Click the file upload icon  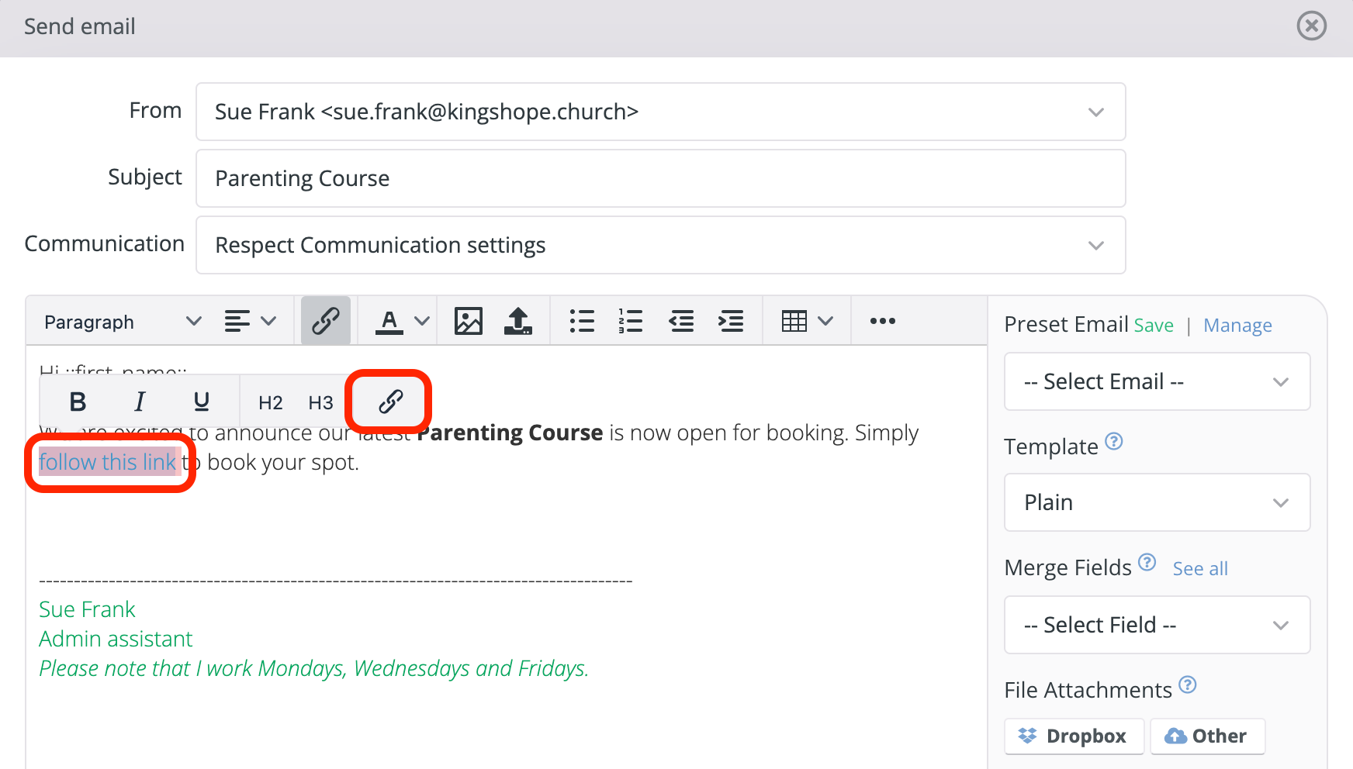click(517, 320)
